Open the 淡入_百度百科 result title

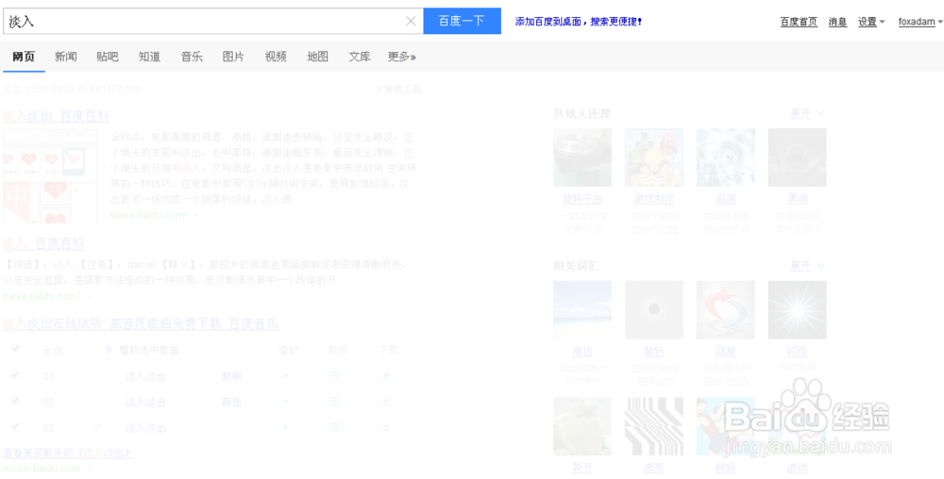click(x=43, y=243)
